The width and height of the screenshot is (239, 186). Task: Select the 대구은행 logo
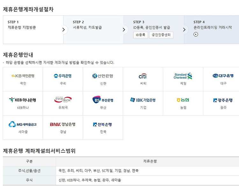coord(223,76)
